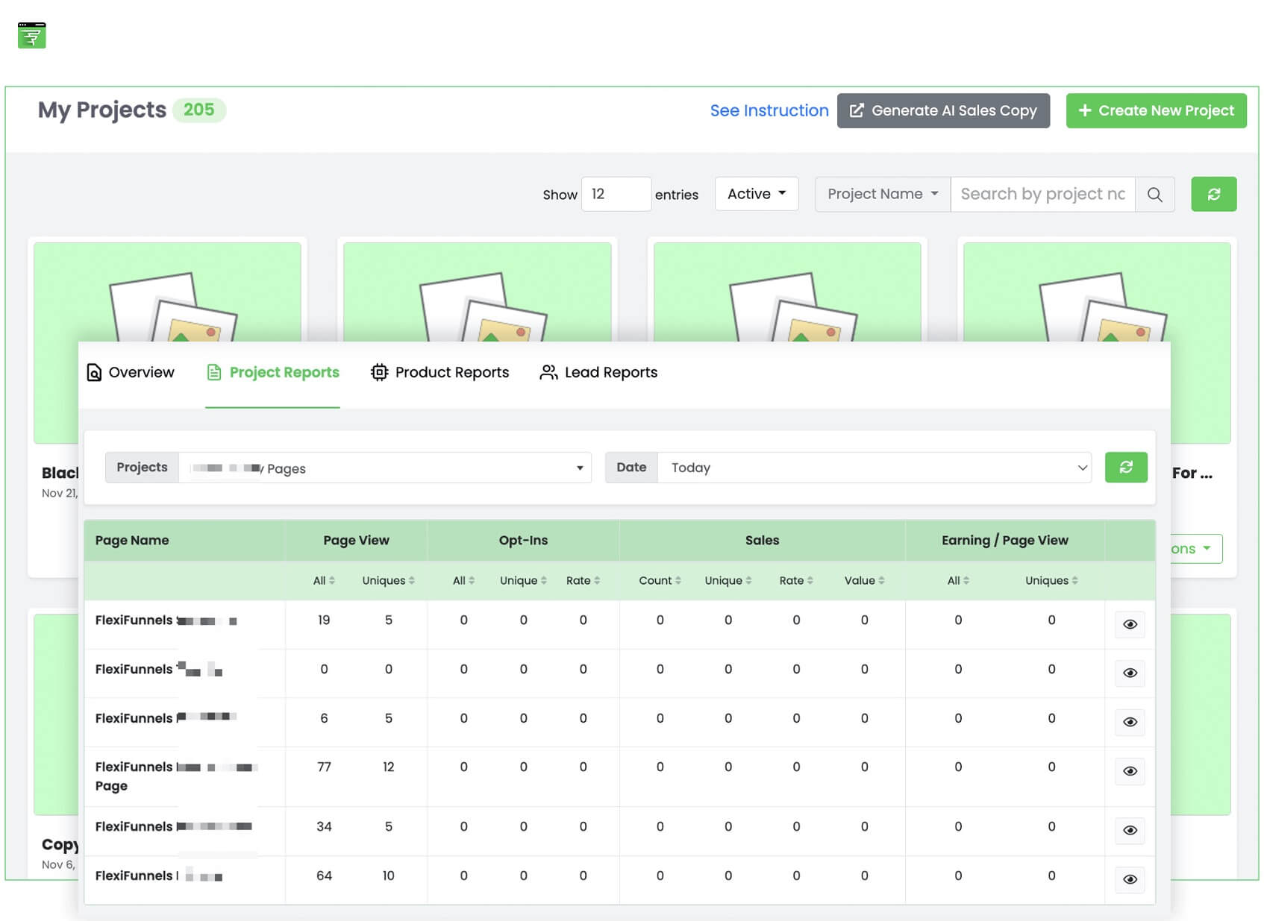The width and height of the screenshot is (1264, 921).
Task: Open the Projects selection dropdown
Action: 385,468
